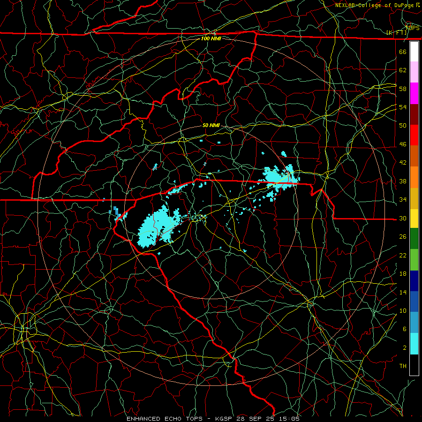Click the dark orange legend swatch near 42

[414, 156]
